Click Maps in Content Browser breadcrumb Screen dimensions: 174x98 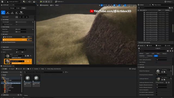(43, 69)
